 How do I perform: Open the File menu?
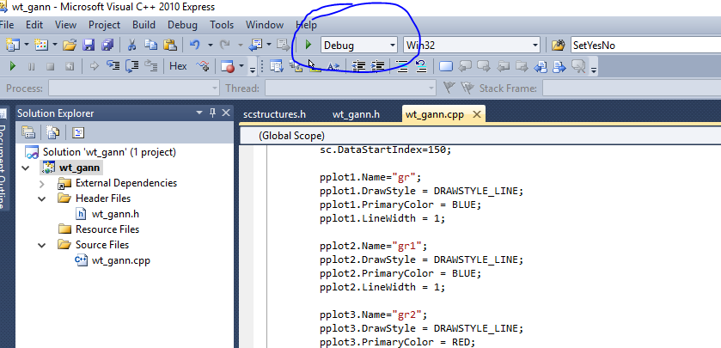tap(6, 25)
